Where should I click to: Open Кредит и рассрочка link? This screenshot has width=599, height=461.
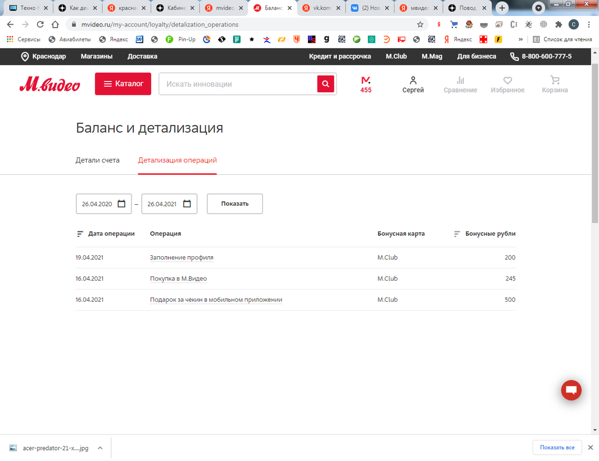[x=340, y=56]
